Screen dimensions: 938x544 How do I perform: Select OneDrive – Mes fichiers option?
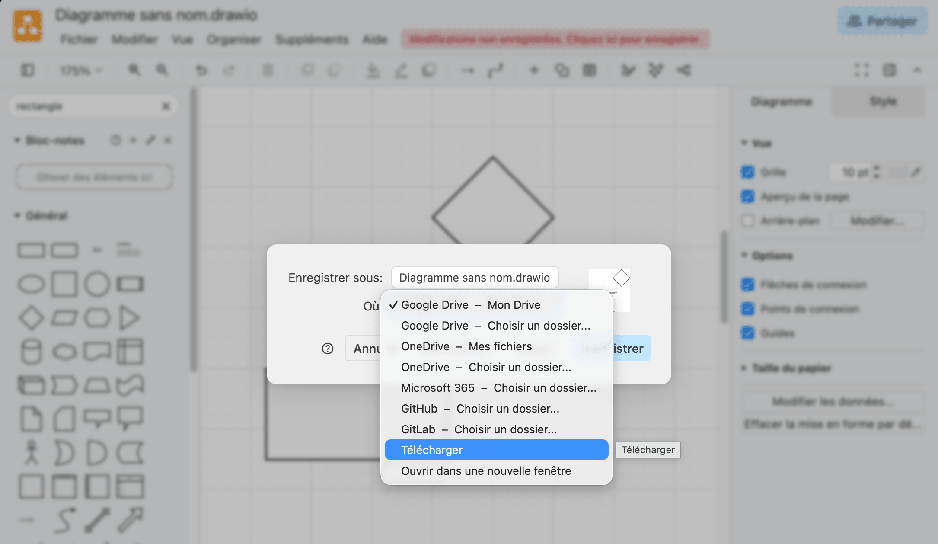(496, 346)
